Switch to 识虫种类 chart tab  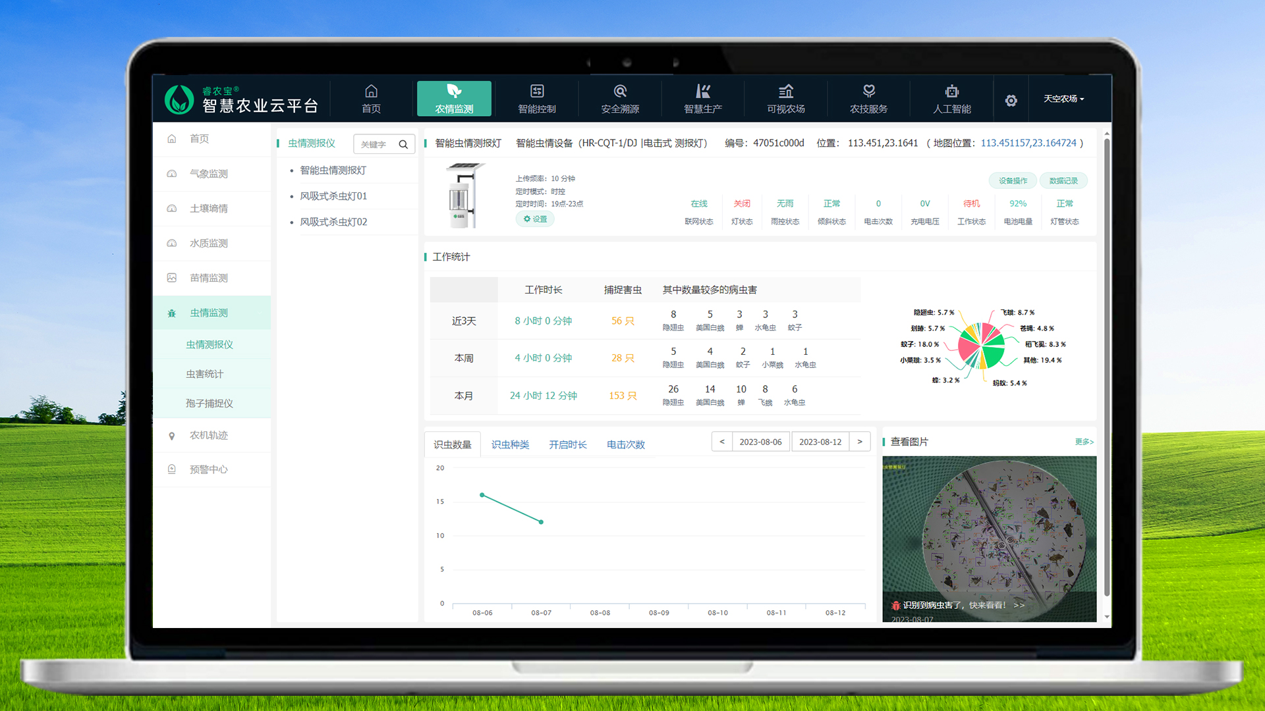(510, 444)
